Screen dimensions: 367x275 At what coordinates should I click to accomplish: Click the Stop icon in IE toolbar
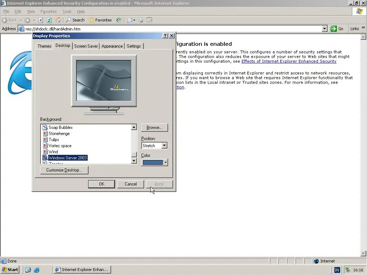point(41,20)
